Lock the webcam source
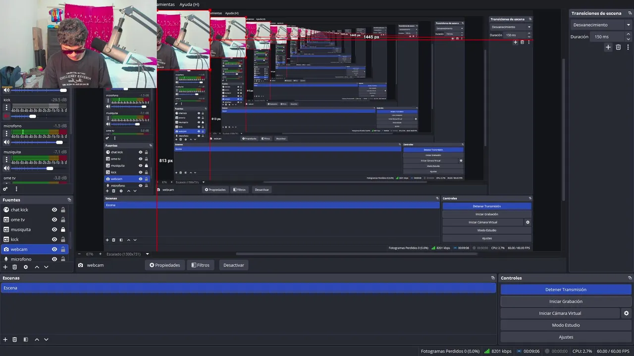The width and height of the screenshot is (634, 356). coord(63,249)
